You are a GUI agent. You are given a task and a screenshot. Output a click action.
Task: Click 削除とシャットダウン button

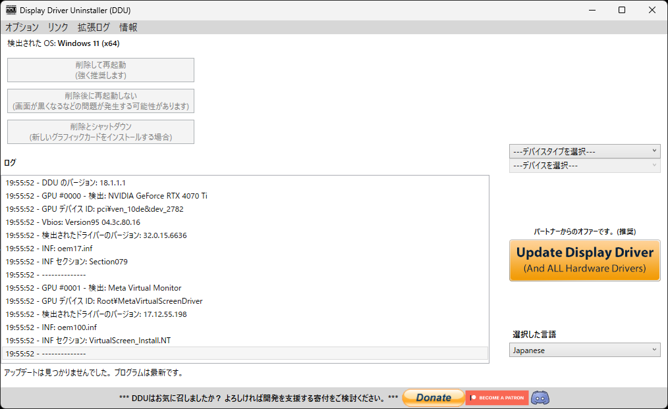point(101,132)
